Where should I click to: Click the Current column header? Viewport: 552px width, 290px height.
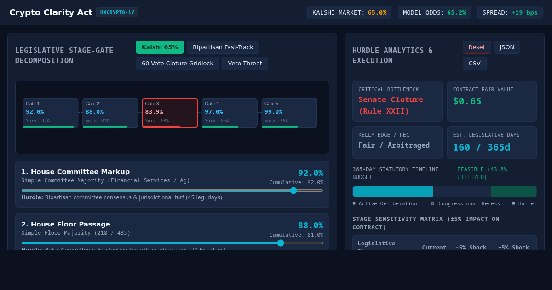[434, 247]
